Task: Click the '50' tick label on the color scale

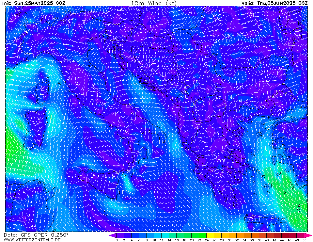Action: tap(305, 240)
